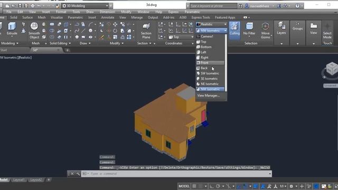Toggle the blue hardware acceleration circle
Screen dimensions: 338x190
pyautogui.click(x=316, y=186)
